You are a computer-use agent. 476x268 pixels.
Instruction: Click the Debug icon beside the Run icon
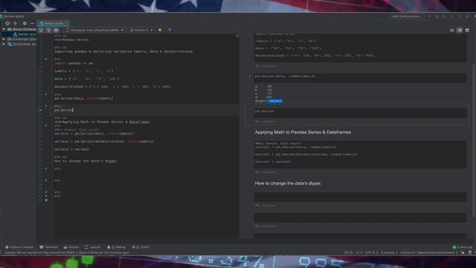[x=437, y=16]
